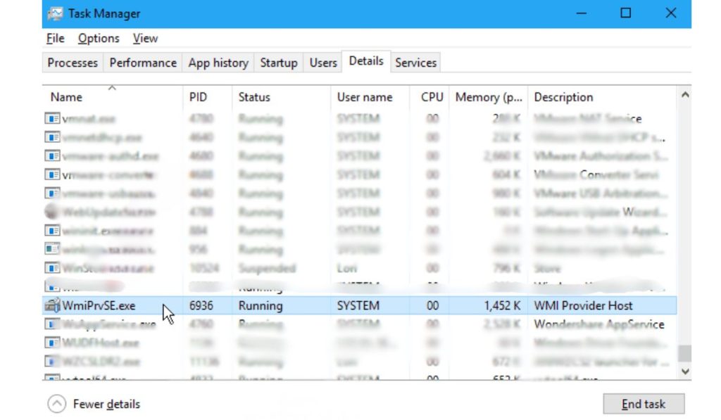Sort processes by the PID column header

pyautogui.click(x=198, y=97)
